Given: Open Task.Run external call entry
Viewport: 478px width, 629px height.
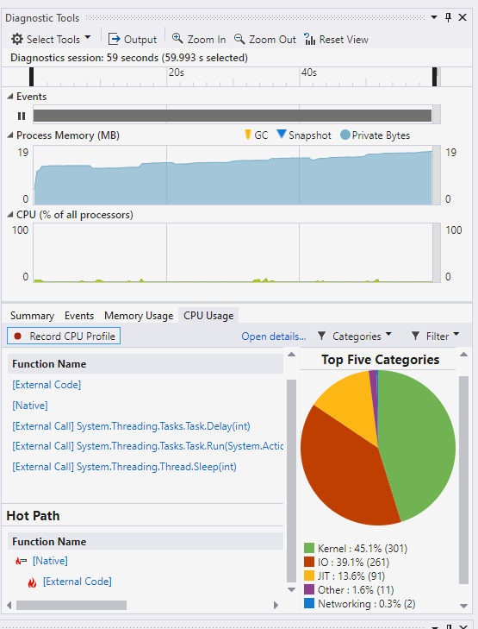Looking at the screenshot, I should point(148,446).
